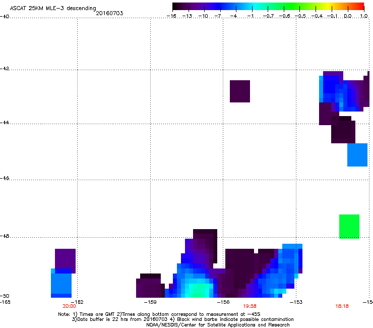Click the isolated dark purple square near -156

pos(240,91)
